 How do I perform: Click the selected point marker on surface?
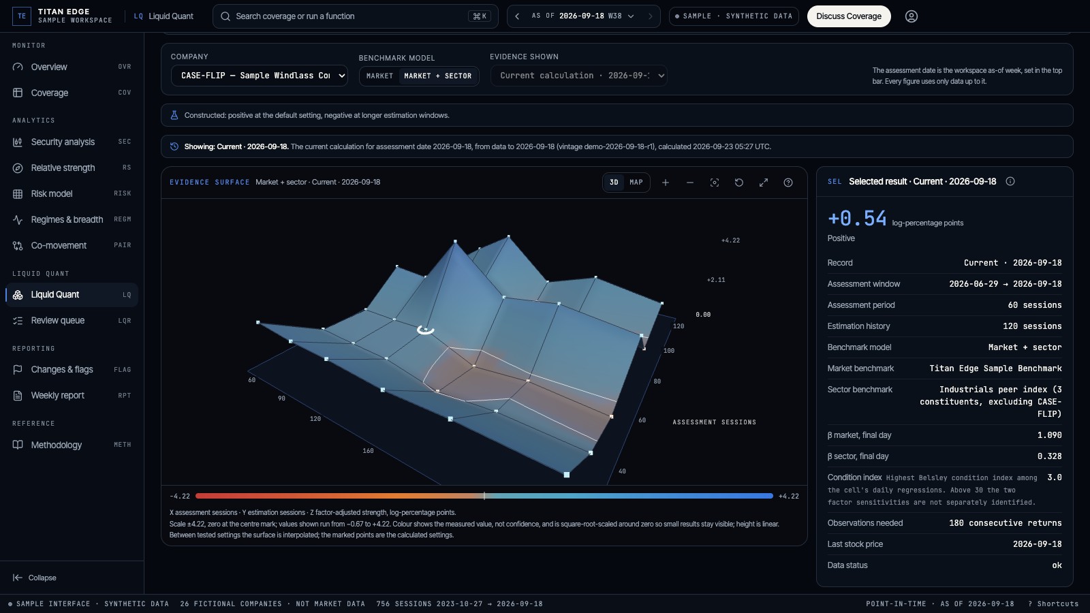(426, 329)
